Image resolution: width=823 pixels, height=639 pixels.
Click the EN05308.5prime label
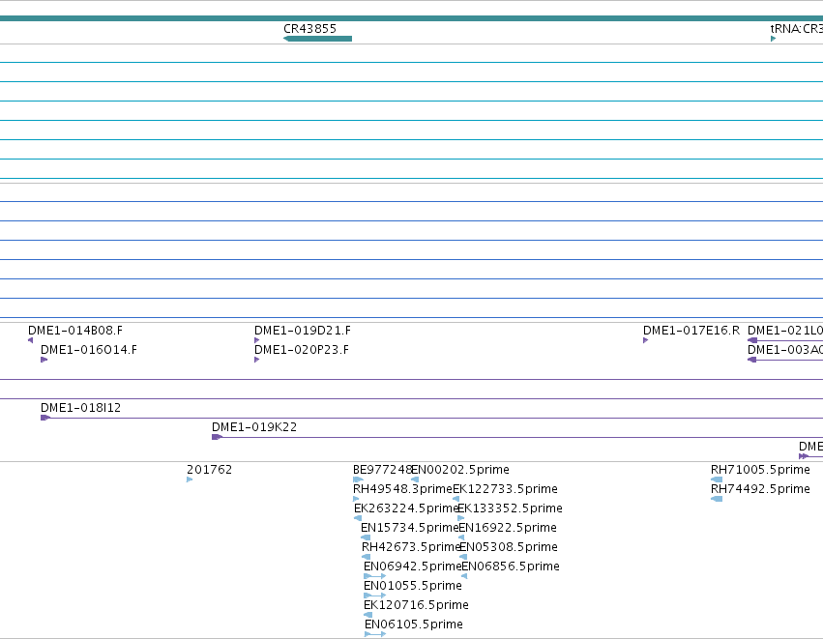click(509, 547)
